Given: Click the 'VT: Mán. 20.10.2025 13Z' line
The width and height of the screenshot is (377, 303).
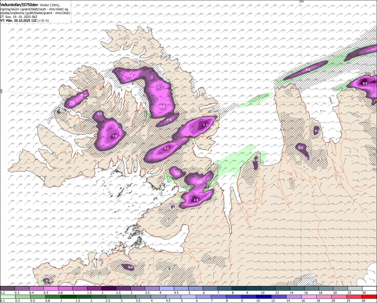Looking at the screenshot, I should click(18, 21).
